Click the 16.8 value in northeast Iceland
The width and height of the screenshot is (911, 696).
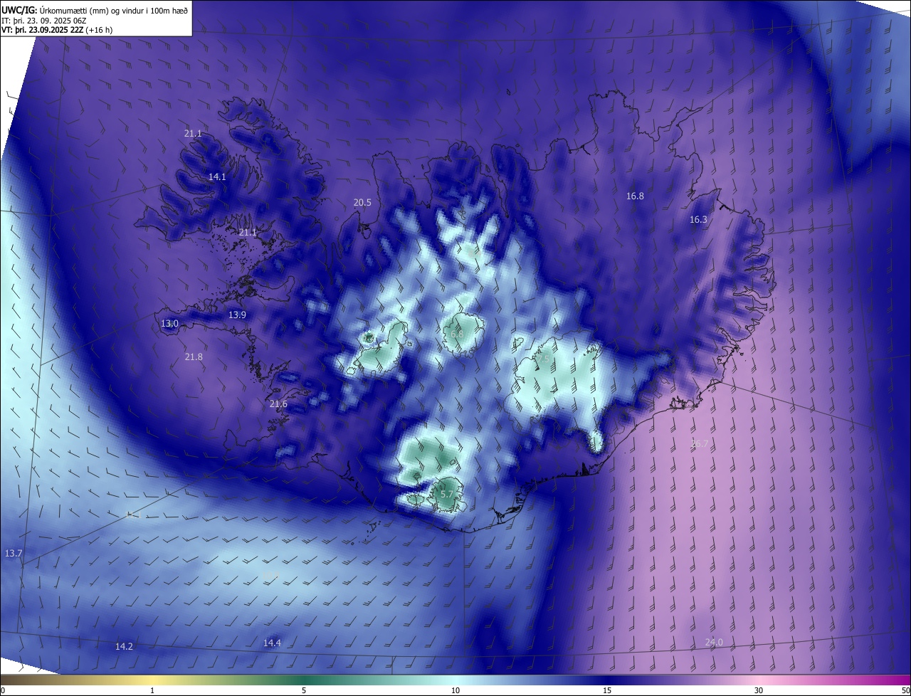635,196
